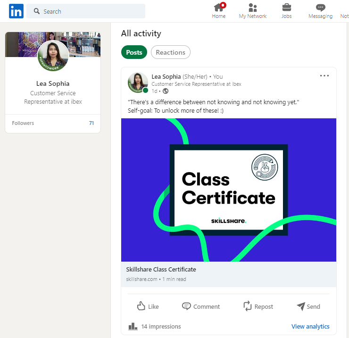
Task: Open View analytics link
Action: click(310, 326)
